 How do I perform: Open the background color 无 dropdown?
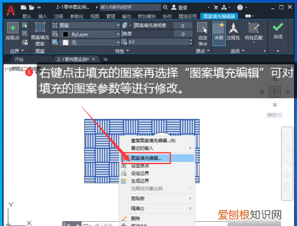pyautogui.click(x=90, y=42)
